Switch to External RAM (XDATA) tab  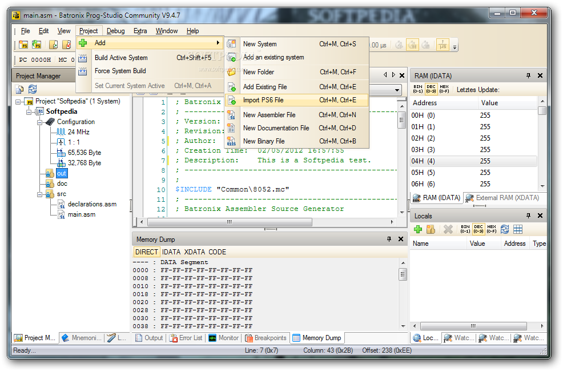[502, 198]
